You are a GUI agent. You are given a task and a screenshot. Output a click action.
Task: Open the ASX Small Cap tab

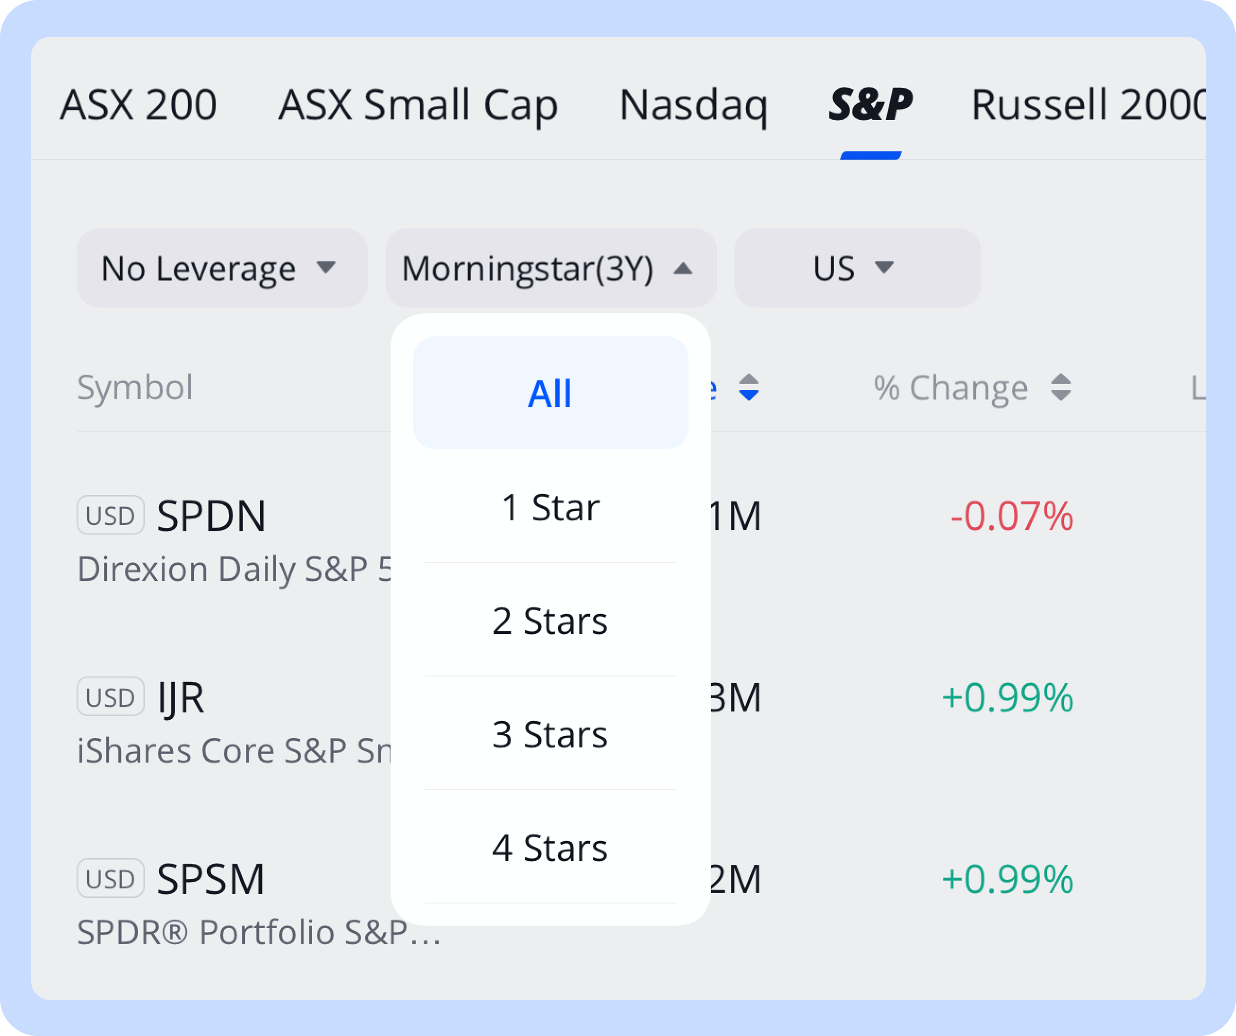point(418,105)
